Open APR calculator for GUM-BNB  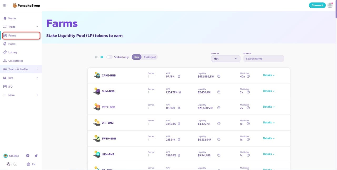[x=180, y=92]
